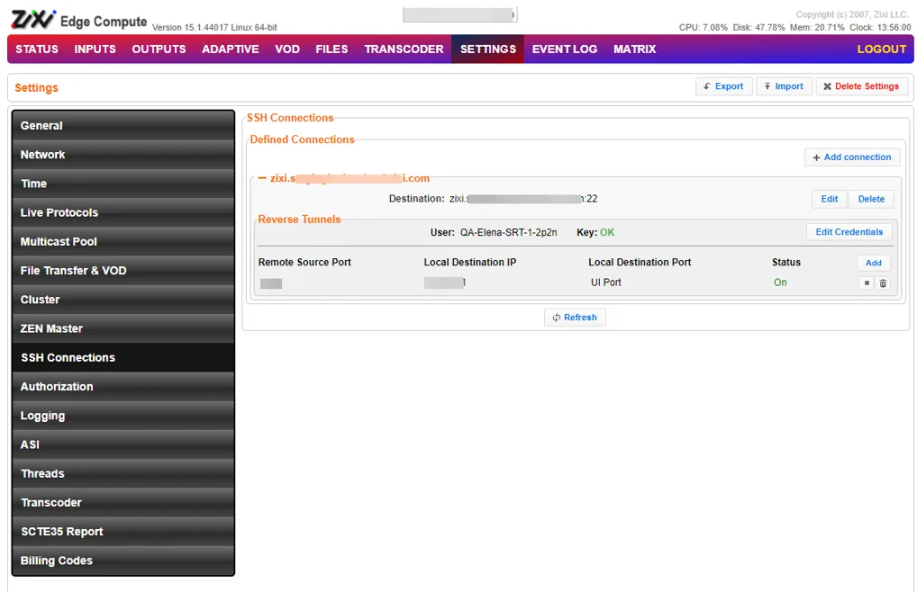Open ASI settings
This screenshot has height=592, width=917.
click(x=123, y=444)
